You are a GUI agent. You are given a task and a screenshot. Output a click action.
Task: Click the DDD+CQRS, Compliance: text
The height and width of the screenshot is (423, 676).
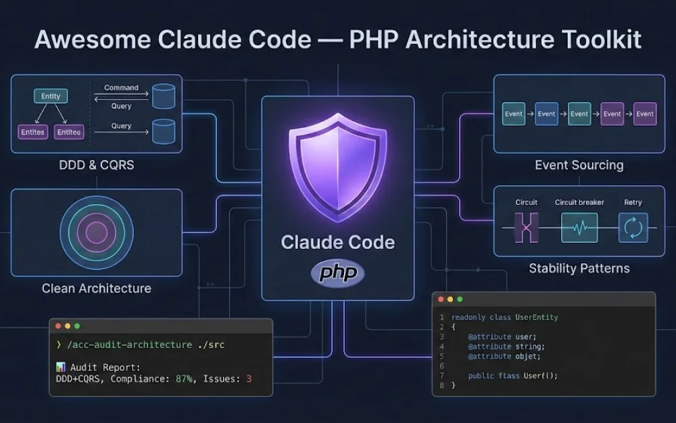point(113,379)
